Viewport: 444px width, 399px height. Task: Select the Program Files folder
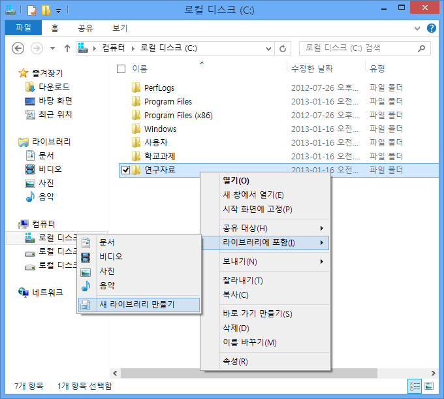[x=168, y=101]
